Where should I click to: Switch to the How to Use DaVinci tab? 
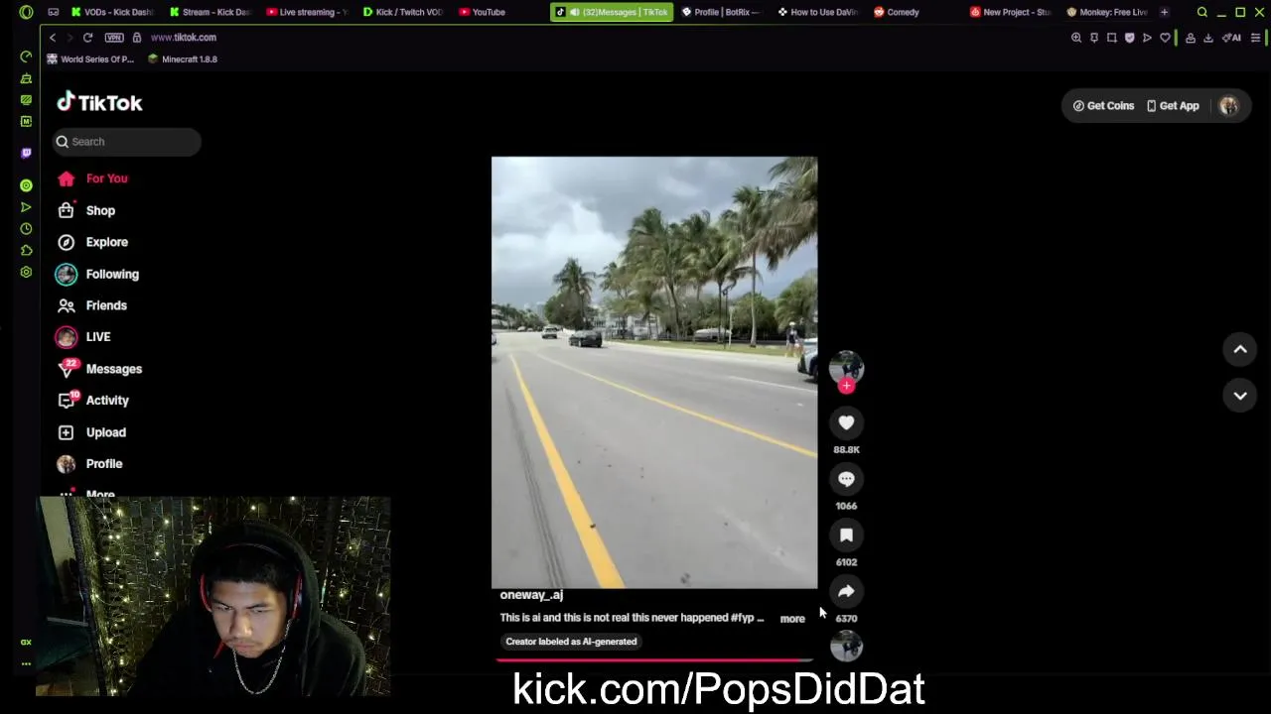click(818, 12)
